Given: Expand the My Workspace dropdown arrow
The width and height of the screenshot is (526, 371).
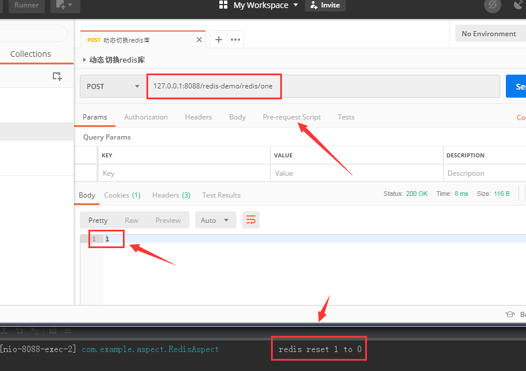Looking at the screenshot, I should [x=296, y=5].
